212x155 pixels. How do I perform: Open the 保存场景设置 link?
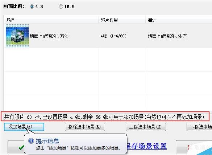[x=147, y=146]
